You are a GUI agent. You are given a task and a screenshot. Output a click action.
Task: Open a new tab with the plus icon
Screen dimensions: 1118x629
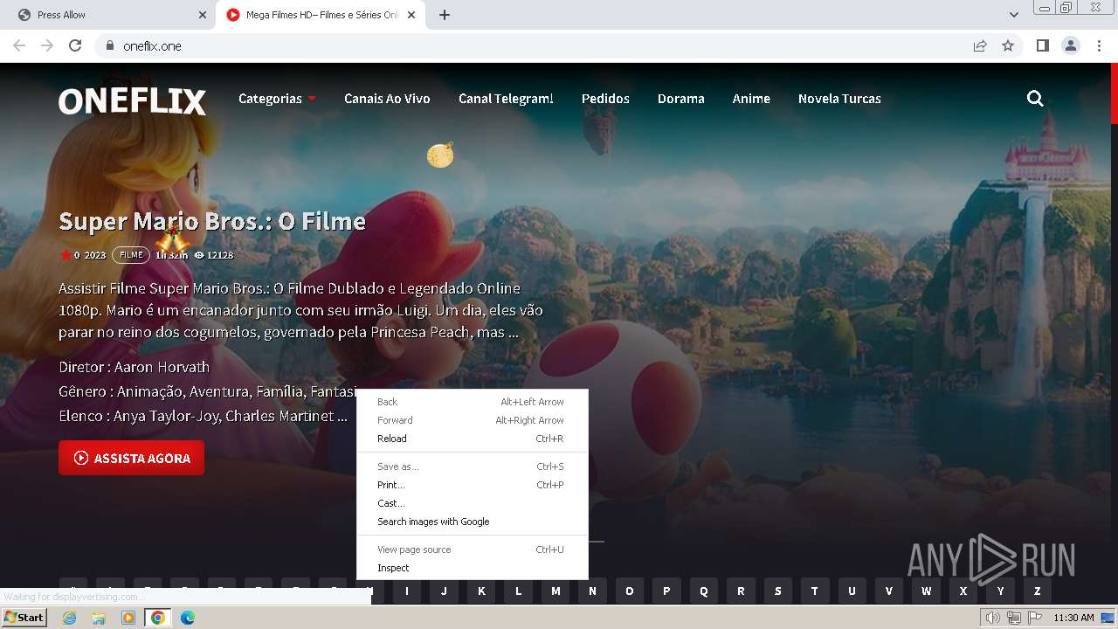coord(444,15)
